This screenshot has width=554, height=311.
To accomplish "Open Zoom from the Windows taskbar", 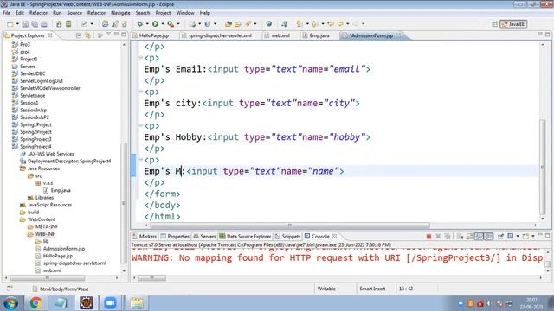I will click(110, 303).
